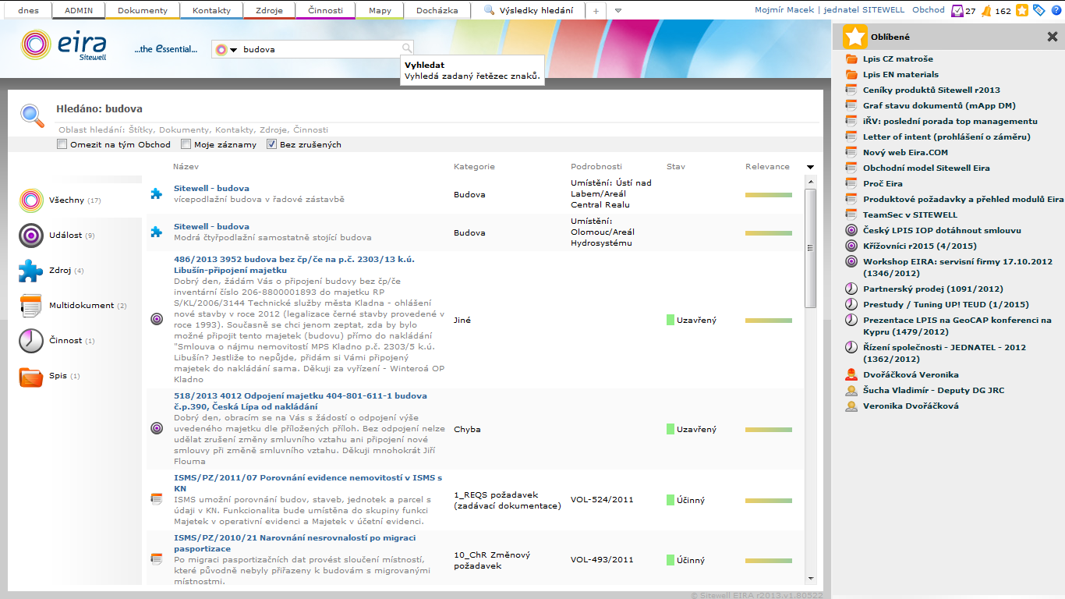Open ISMS/PZ/2011/07 Porovnání evidence result
Screen dimensions: 1065x599
coord(308,483)
